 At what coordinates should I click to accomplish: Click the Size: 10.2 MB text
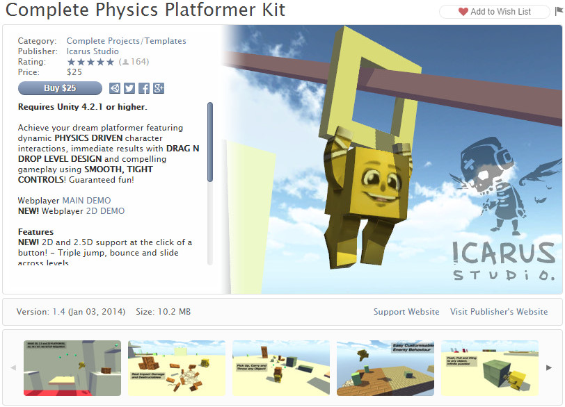[x=164, y=312]
